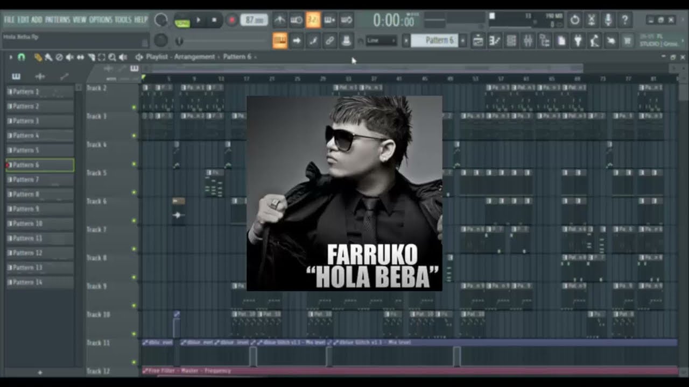Open the ADD menu
Screen dimensions: 689x387
pyautogui.click(x=37, y=20)
